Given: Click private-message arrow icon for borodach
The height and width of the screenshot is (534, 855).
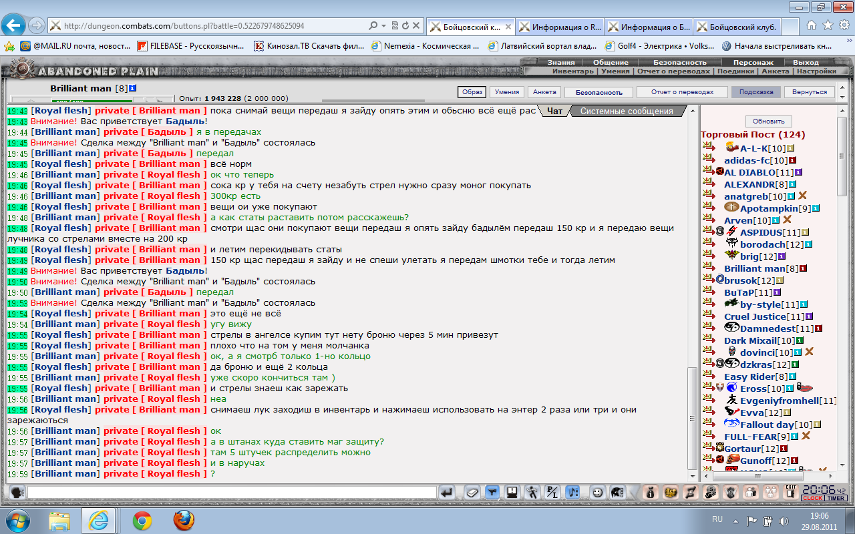Looking at the screenshot, I should click(x=707, y=242).
